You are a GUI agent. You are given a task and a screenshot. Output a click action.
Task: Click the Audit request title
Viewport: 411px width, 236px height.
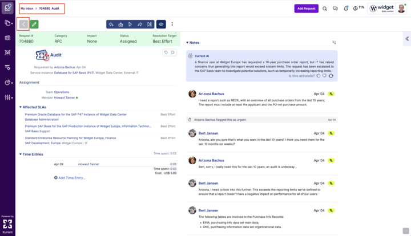point(56,55)
